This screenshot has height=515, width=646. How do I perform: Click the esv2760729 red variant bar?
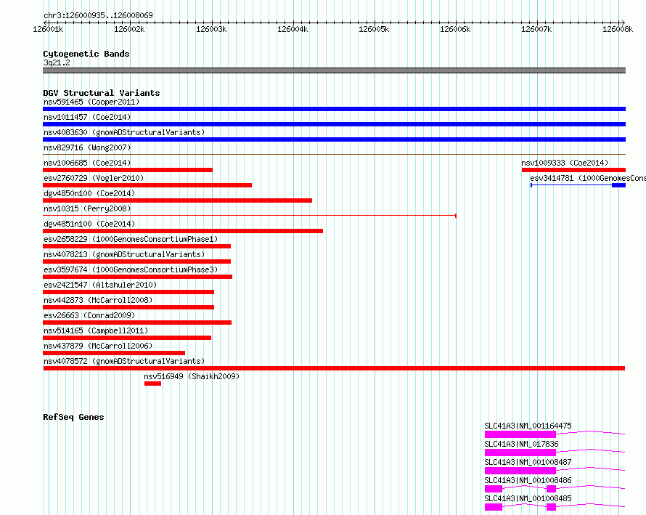(x=147, y=185)
